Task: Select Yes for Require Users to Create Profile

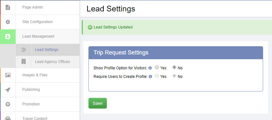Action: pos(157,76)
